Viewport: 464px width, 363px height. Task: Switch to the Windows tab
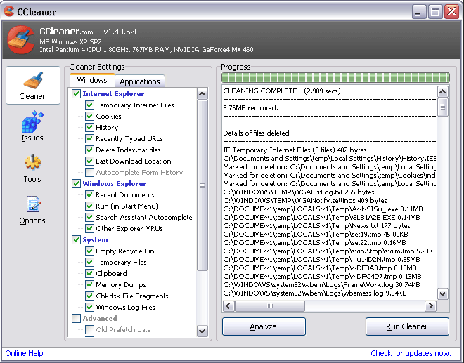coord(92,80)
